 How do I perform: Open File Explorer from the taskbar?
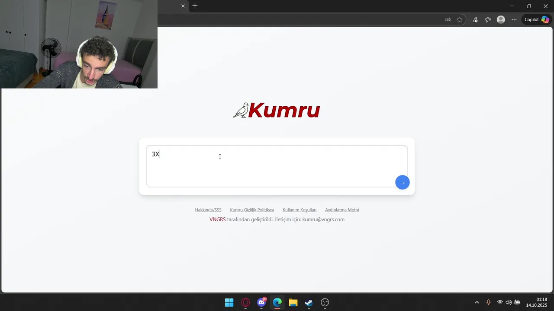pyautogui.click(x=293, y=302)
